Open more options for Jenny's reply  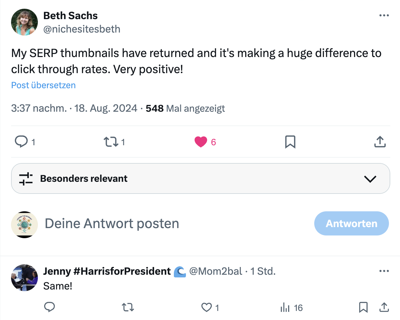(384, 271)
